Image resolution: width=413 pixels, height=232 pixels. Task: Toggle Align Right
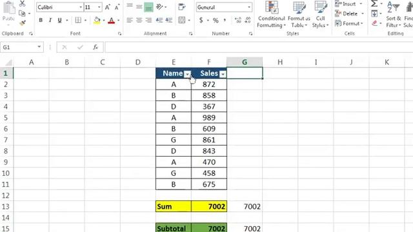pyautogui.click(x=148, y=20)
